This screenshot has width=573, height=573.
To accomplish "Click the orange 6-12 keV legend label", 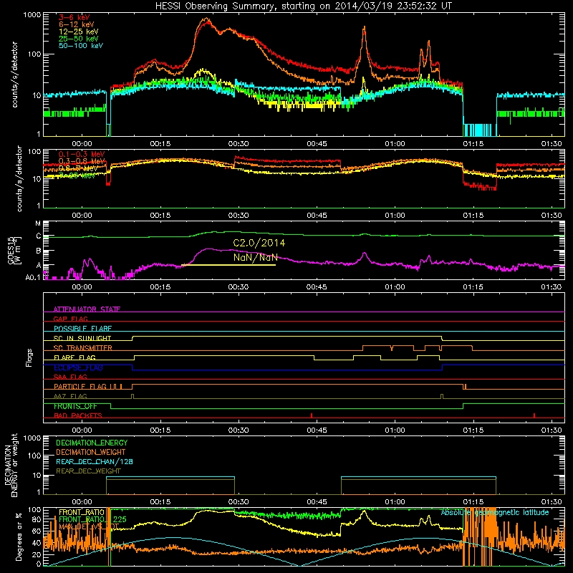I will pos(77,24).
